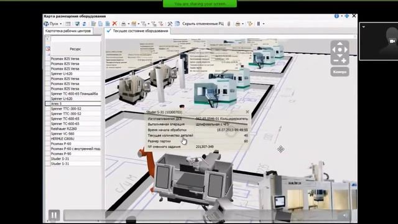Click the red icon left of Ресурс header

click(48, 49)
